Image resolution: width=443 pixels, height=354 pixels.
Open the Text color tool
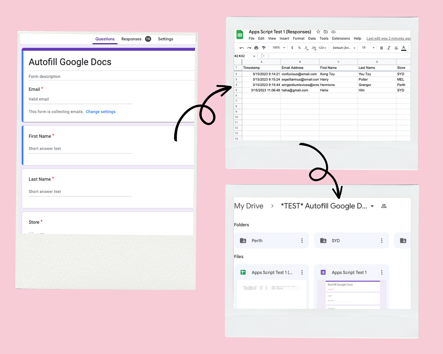click(404, 48)
